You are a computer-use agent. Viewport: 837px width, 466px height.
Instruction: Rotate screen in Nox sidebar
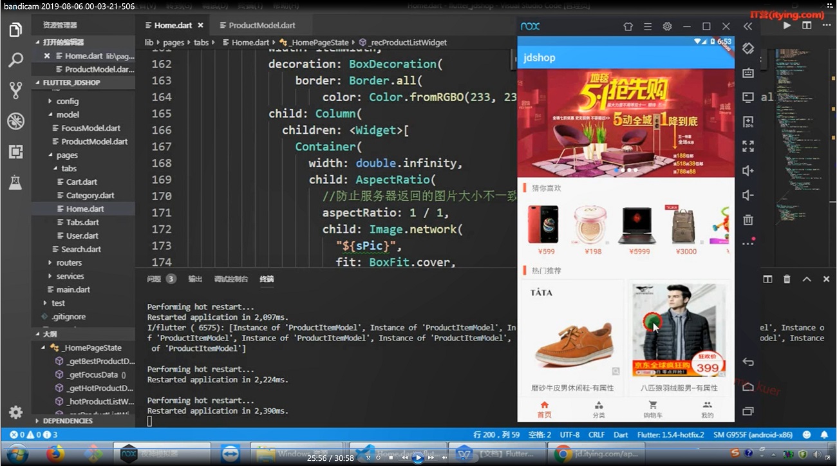[748, 49]
